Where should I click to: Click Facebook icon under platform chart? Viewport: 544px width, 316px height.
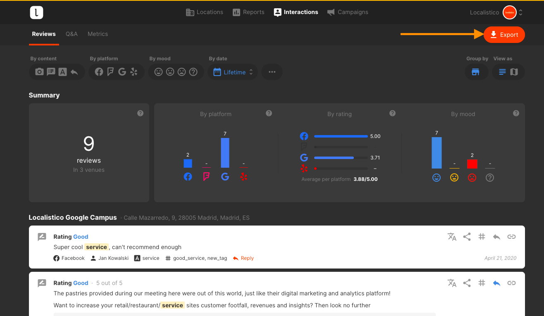pyautogui.click(x=188, y=177)
